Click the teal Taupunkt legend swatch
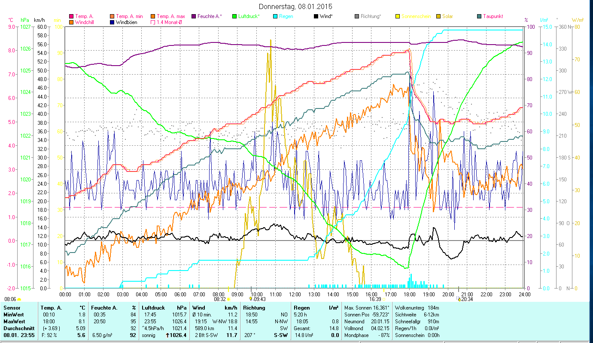 point(479,16)
